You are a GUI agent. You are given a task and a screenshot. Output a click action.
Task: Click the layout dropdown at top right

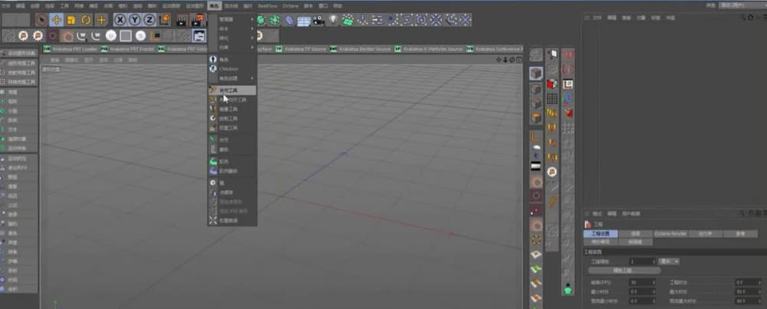tap(742, 5)
